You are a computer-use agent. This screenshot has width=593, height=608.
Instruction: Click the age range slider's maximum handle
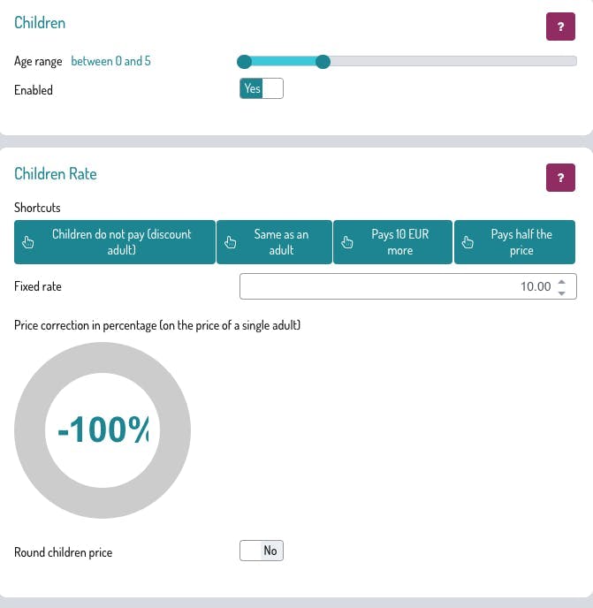323,62
